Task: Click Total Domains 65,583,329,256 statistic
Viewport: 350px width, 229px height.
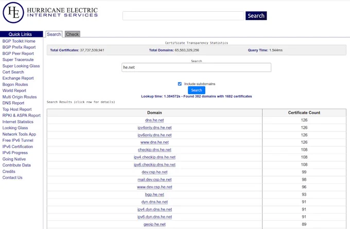Action: [x=174, y=50]
